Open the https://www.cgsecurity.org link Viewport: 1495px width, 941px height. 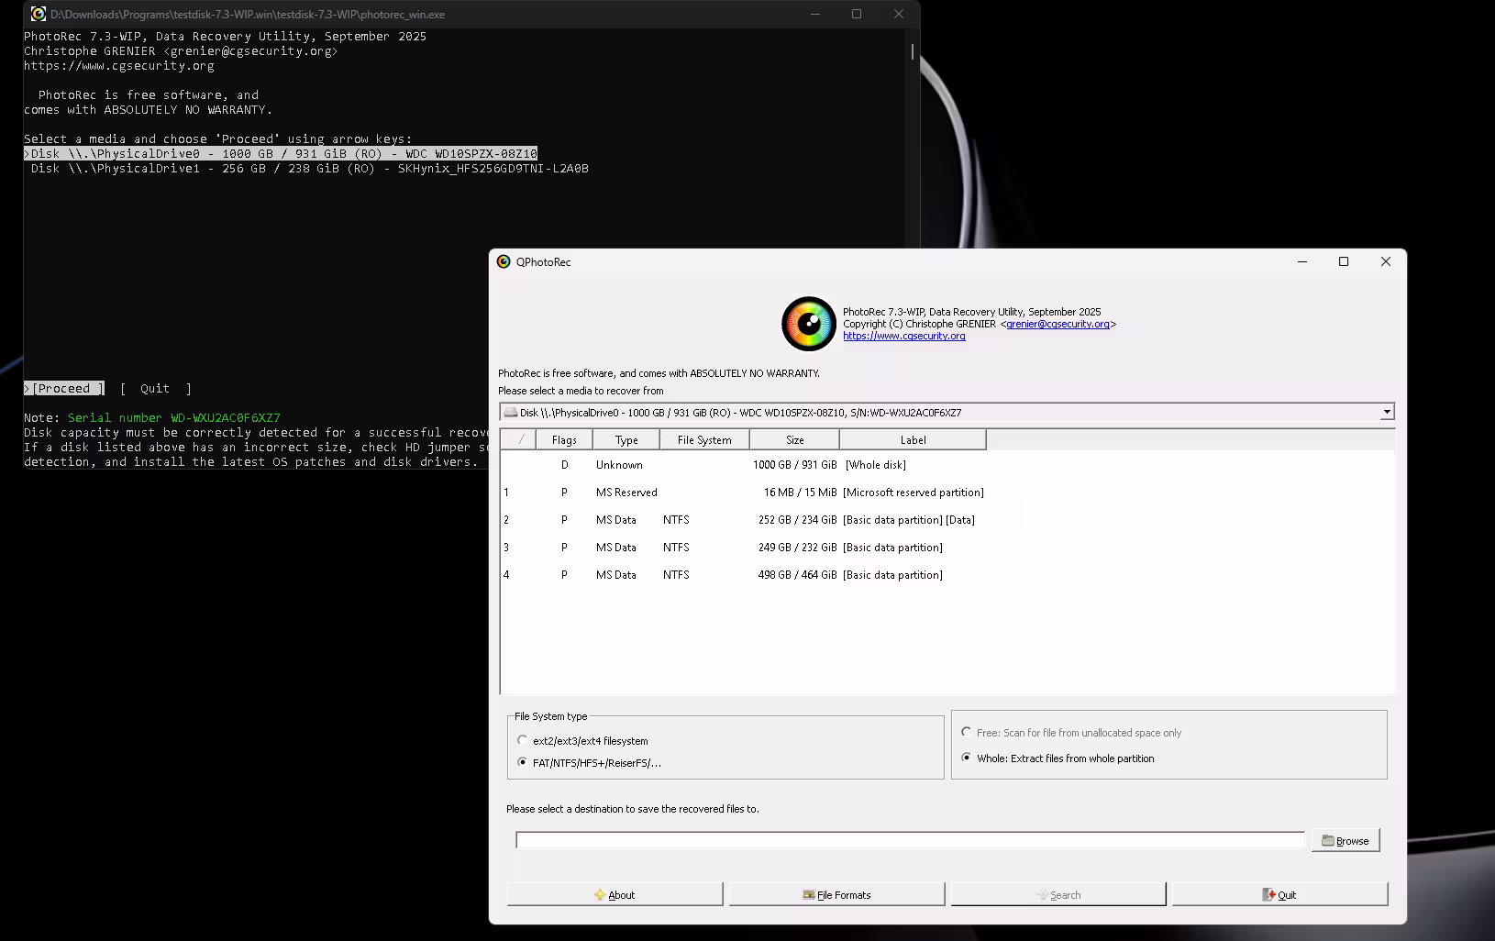pos(903,336)
